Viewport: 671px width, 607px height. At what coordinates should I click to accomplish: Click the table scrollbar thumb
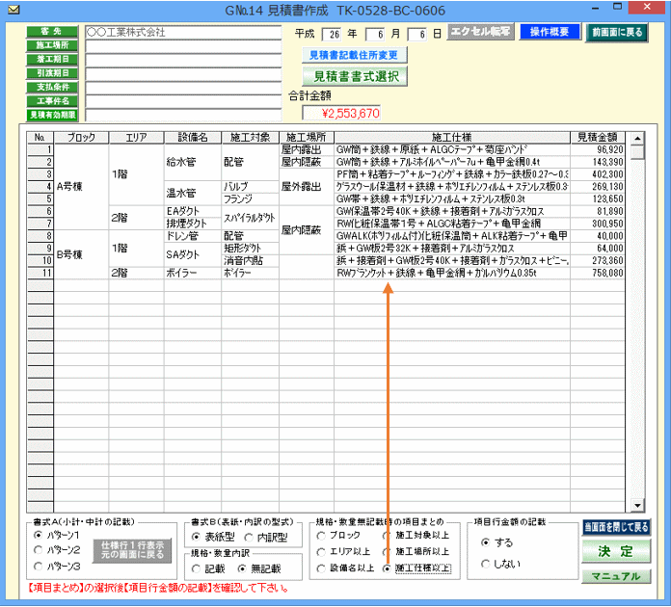(x=637, y=151)
